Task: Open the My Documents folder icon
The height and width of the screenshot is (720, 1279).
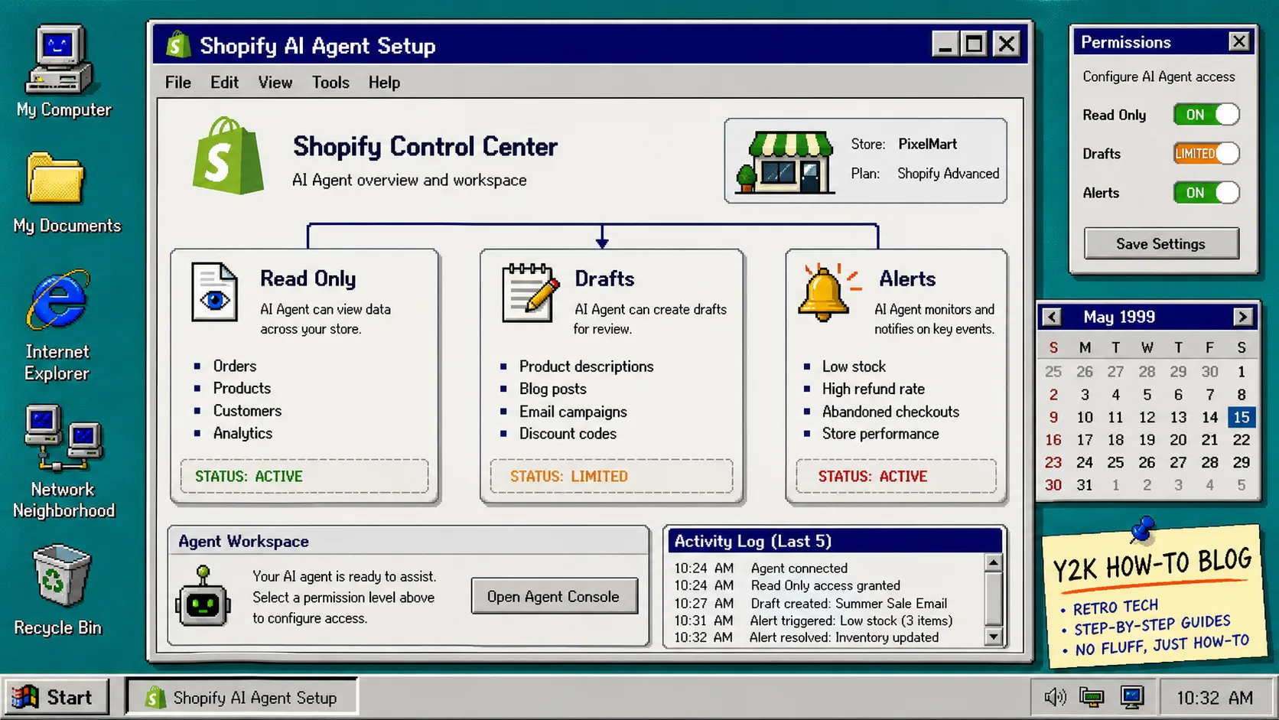Action: 55,178
